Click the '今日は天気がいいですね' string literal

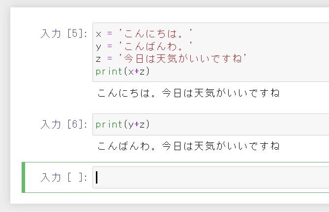pyautogui.click(x=182, y=58)
